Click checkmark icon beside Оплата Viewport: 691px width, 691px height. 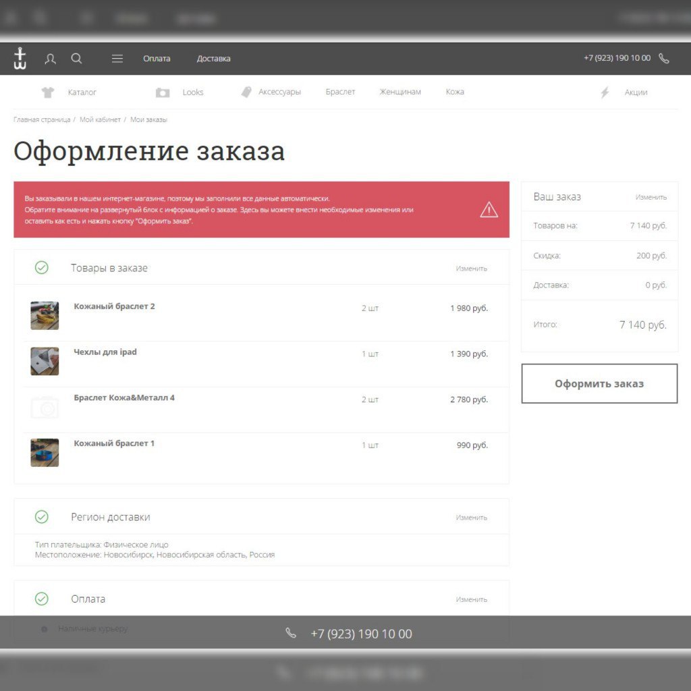click(x=41, y=599)
